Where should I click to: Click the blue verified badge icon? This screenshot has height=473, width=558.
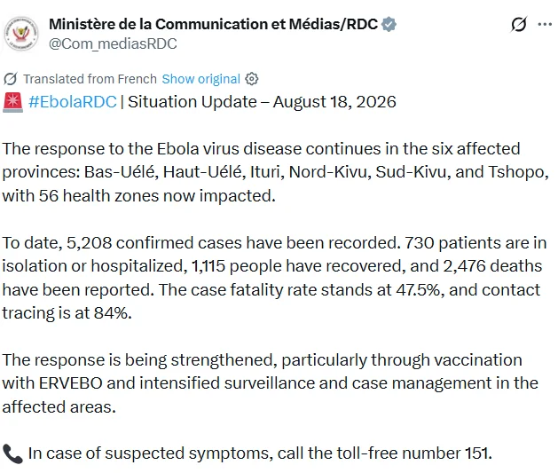pyautogui.click(x=389, y=24)
